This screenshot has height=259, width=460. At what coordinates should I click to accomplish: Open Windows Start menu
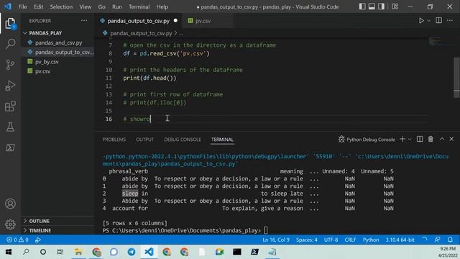coord(8,252)
